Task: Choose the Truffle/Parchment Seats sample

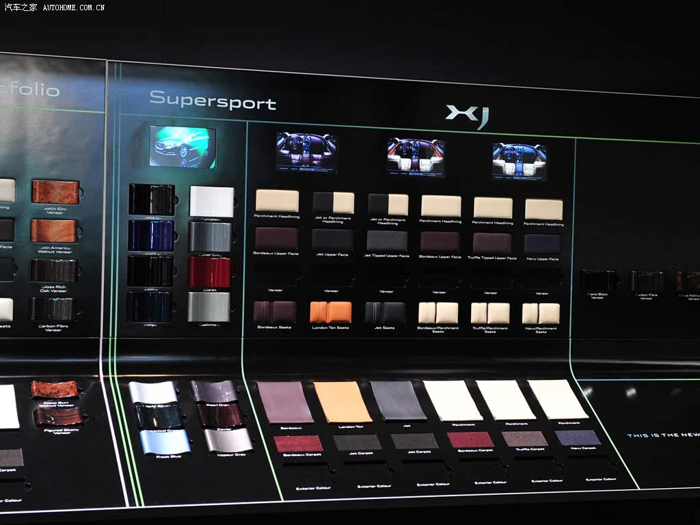Action: tap(490, 313)
